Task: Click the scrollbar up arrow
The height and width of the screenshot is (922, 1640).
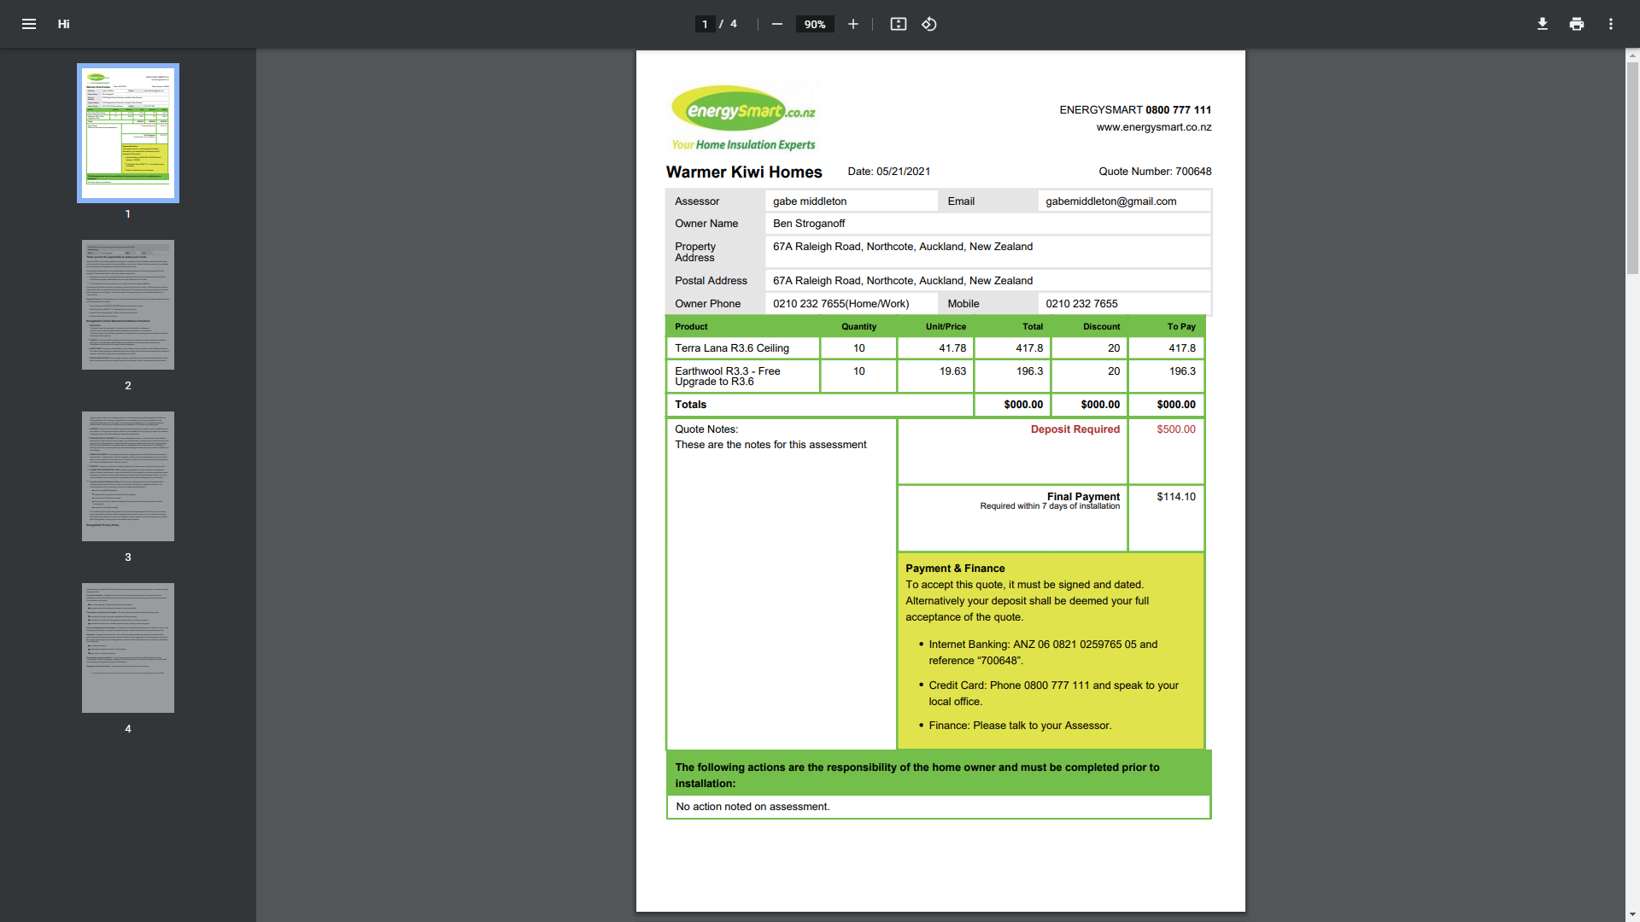Action: (1632, 55)
